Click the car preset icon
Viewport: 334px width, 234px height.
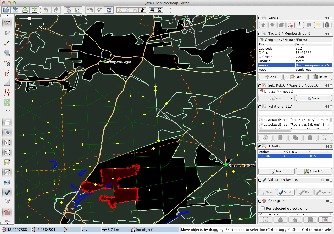pos(152,10)
